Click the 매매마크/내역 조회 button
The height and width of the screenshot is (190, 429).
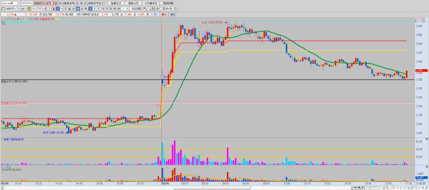46,3
